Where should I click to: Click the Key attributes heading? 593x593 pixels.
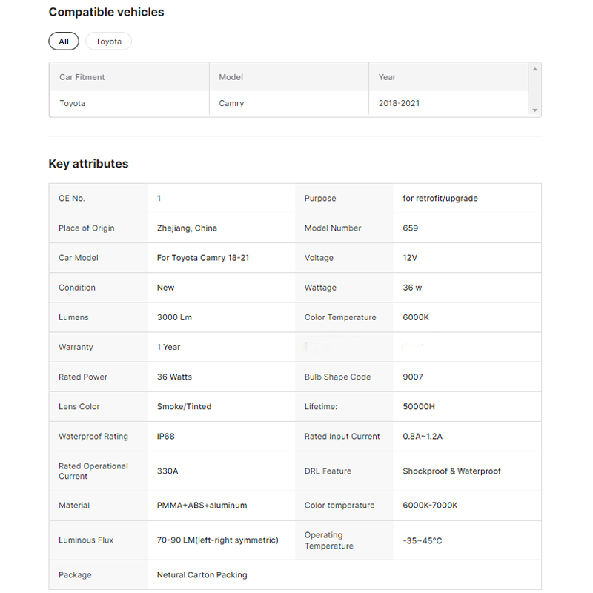pos(88,164)
